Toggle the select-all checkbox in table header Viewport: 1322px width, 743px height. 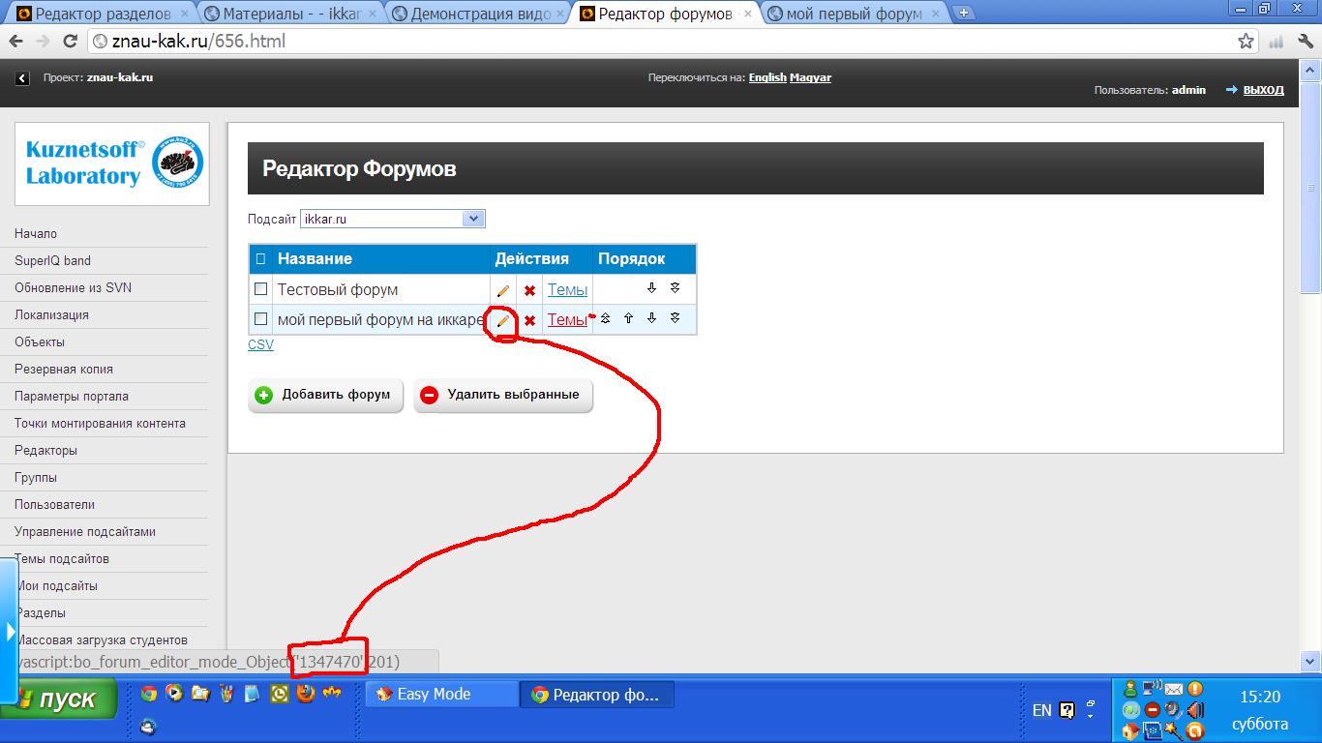(260, 259)
